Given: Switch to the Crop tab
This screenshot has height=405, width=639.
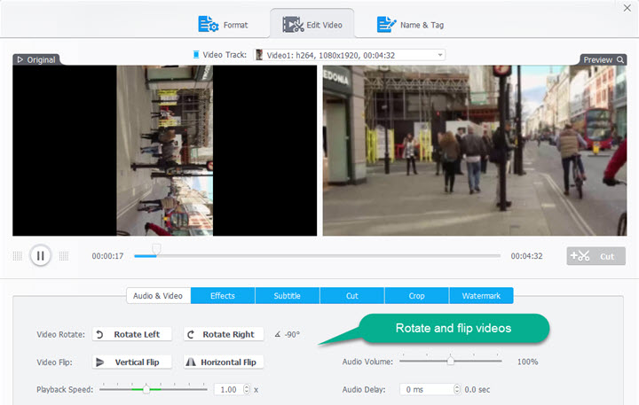Looking at the screenshot, I should click(416, 295).
